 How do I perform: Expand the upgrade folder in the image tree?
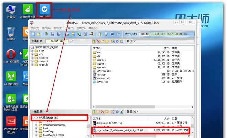(x=32, y=65)
